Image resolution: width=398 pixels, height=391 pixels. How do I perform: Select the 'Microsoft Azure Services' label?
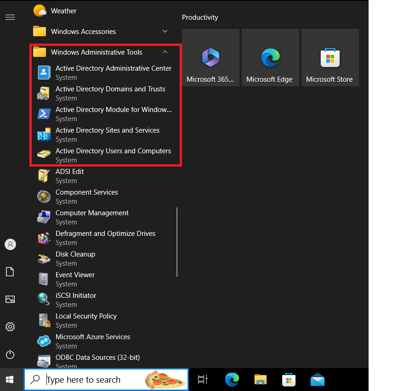pyautogui.click(x=93, y=337)
